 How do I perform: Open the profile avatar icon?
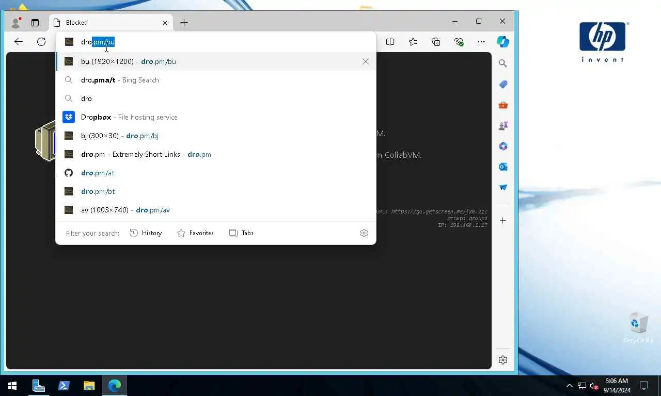15,23
